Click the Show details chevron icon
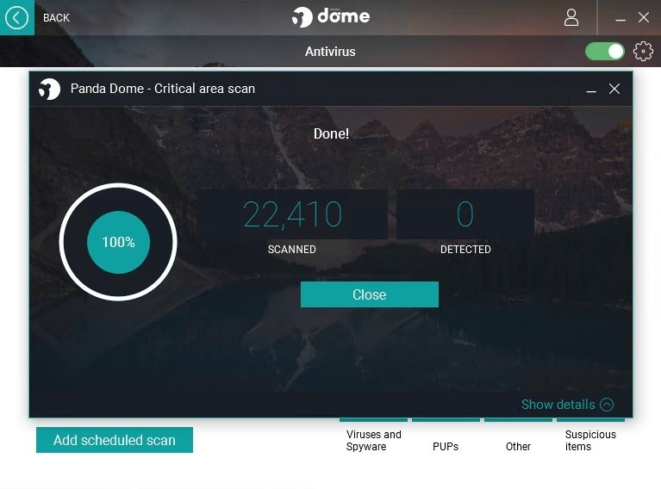The height and width of the screenshot is (489, 661). click(x=607, y=405)
